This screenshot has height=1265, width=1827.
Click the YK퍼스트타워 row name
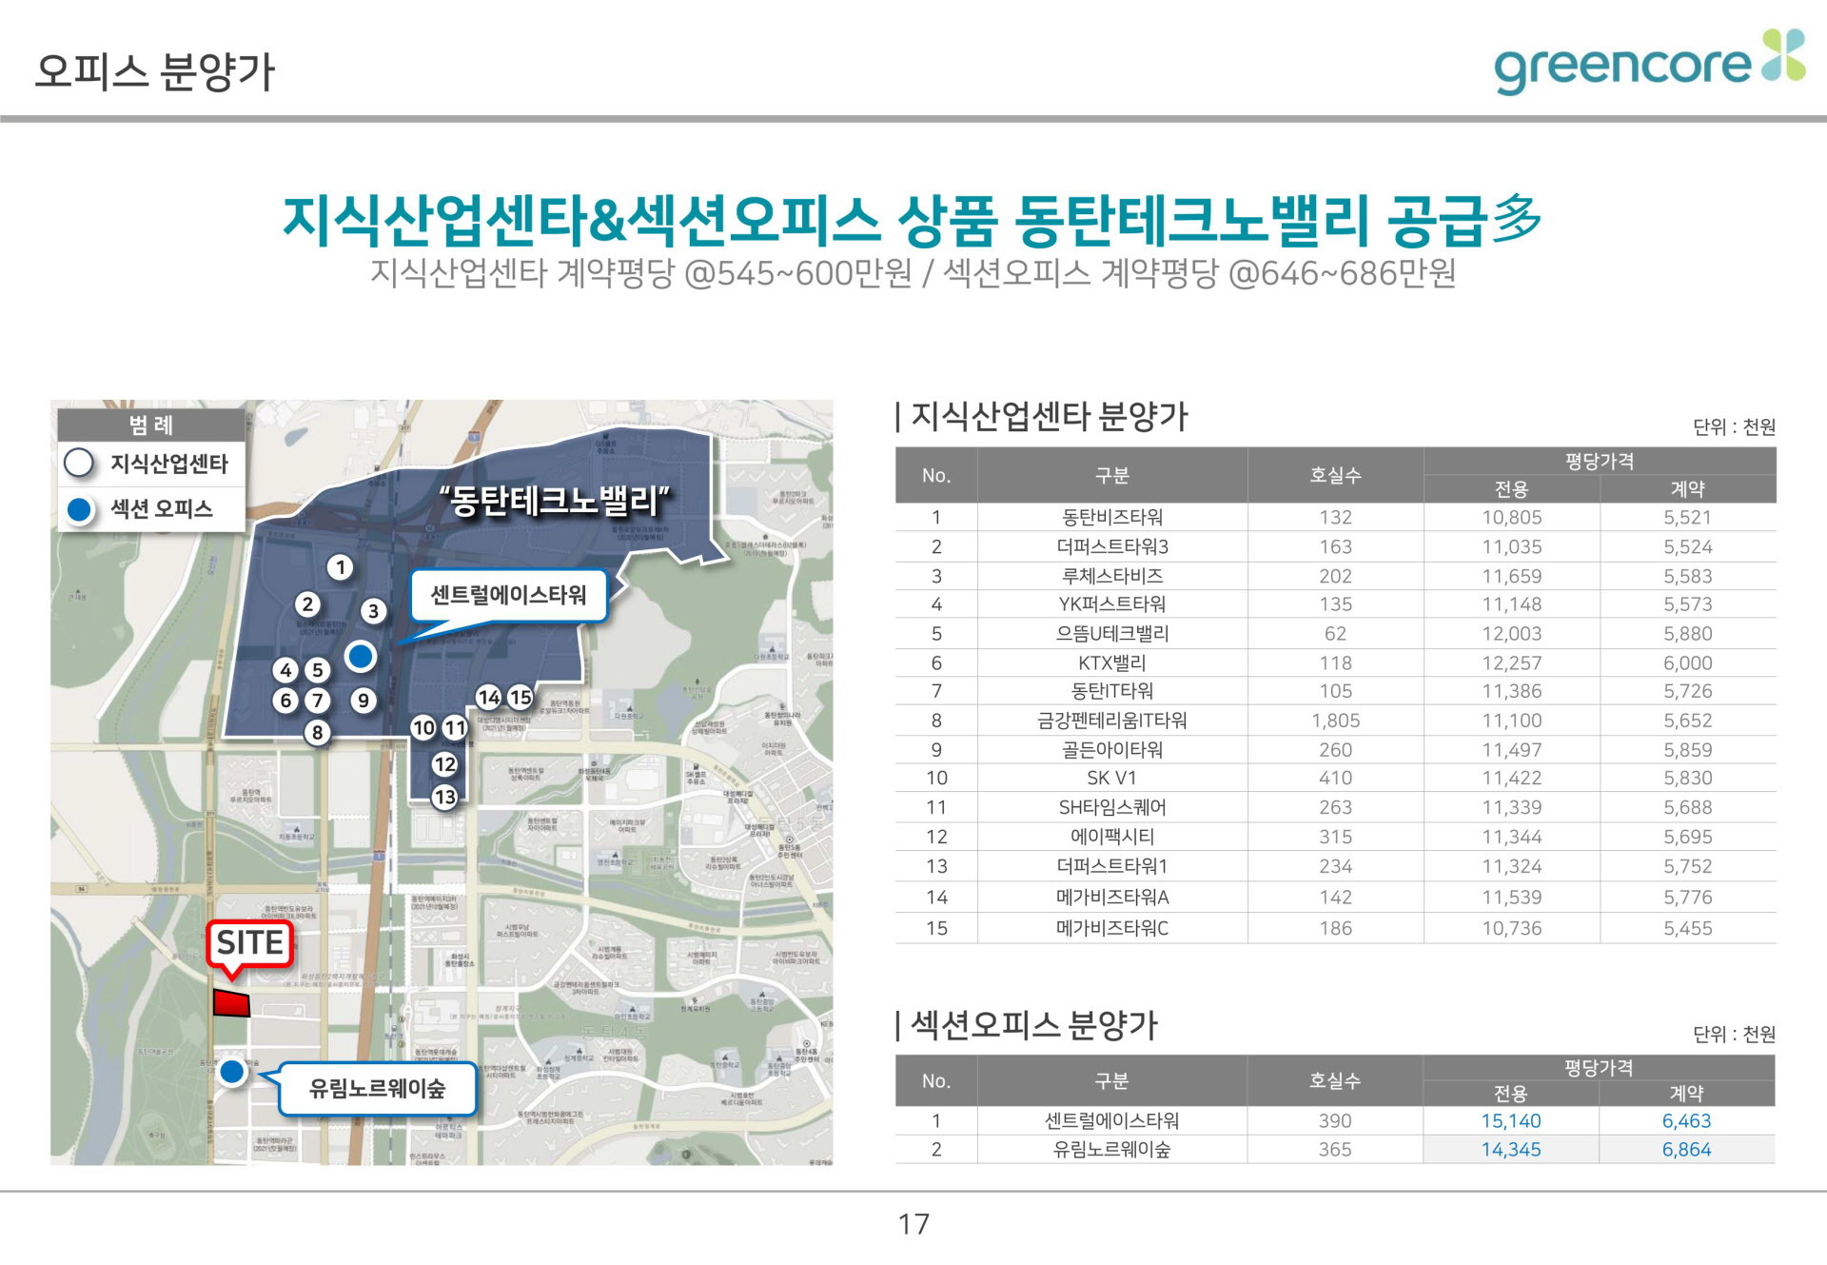[1112, 604]
